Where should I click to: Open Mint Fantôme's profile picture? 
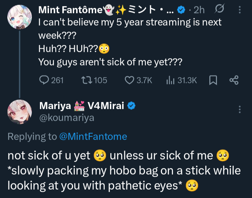pyautogui.click(x=19, y=17)
